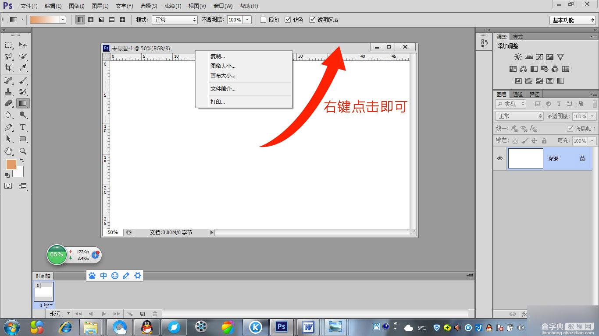
Task: Choose the diamond gradient style
Action: pos(122,20)
